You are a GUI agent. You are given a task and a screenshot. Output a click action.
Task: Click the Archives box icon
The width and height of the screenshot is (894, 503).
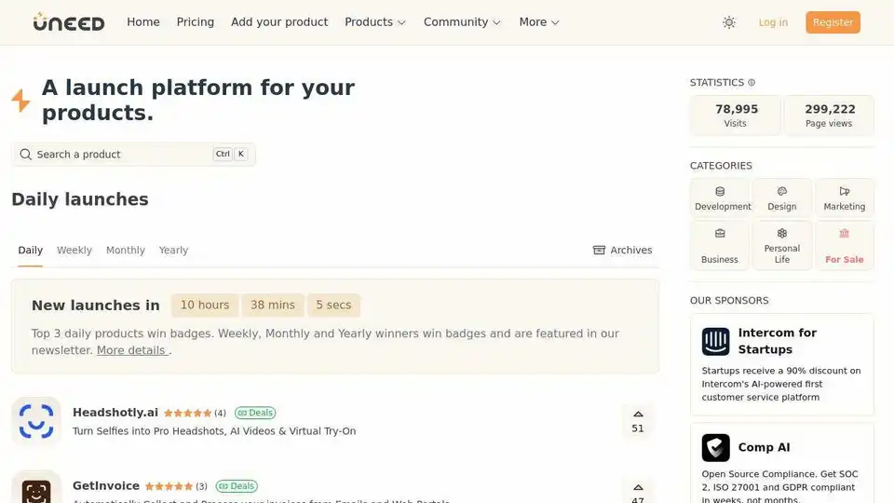tap(599, 251)
